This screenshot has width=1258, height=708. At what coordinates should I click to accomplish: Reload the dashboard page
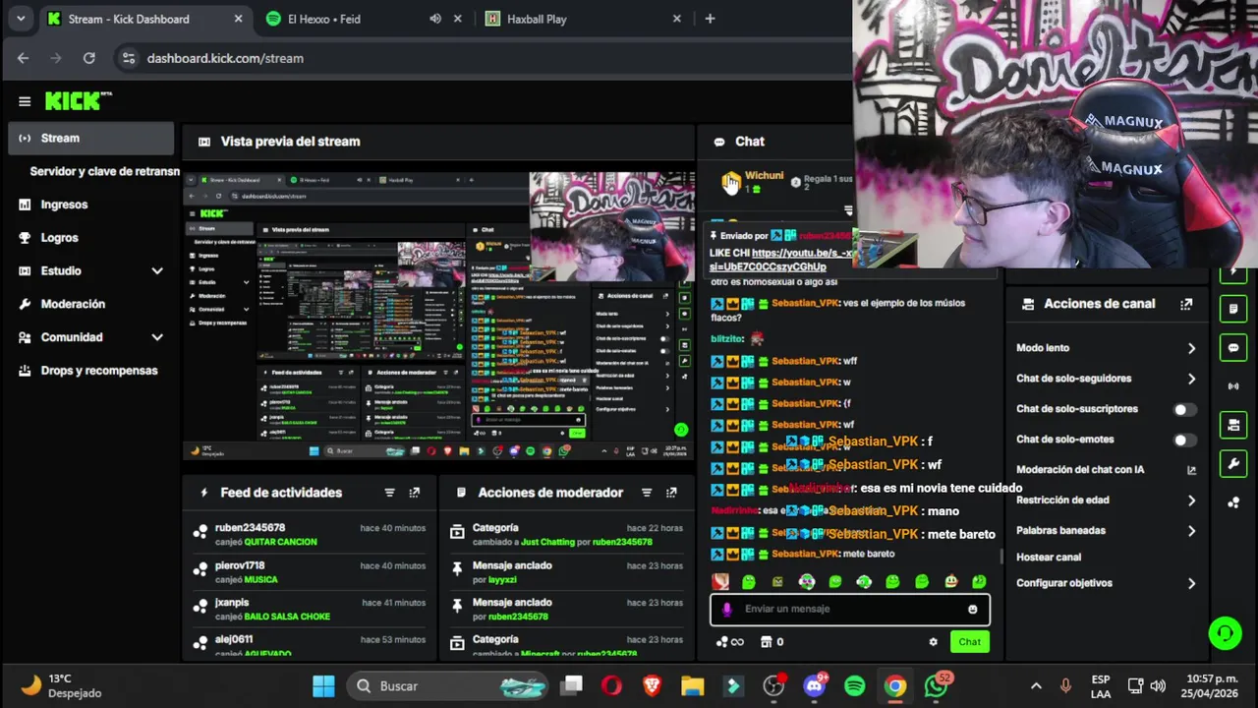point(88,58)
